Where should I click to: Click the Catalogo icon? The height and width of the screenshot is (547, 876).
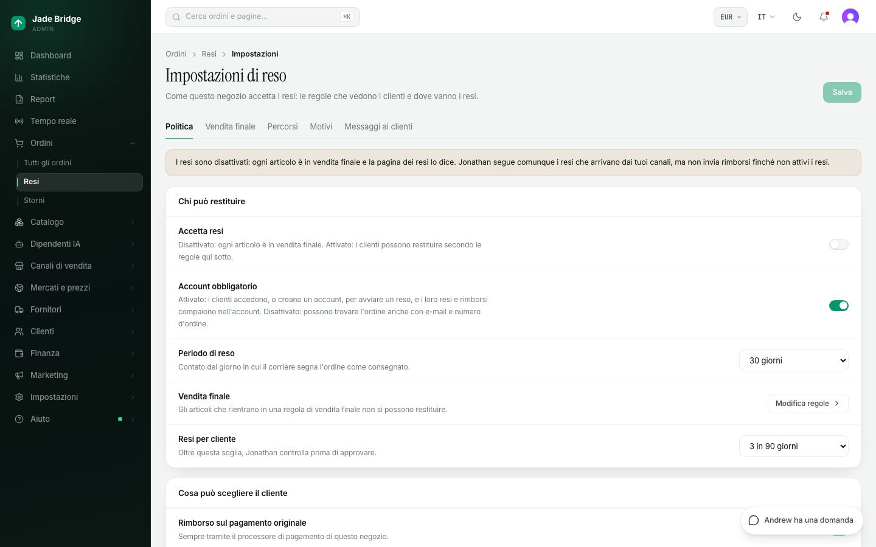tap(19, 222)
